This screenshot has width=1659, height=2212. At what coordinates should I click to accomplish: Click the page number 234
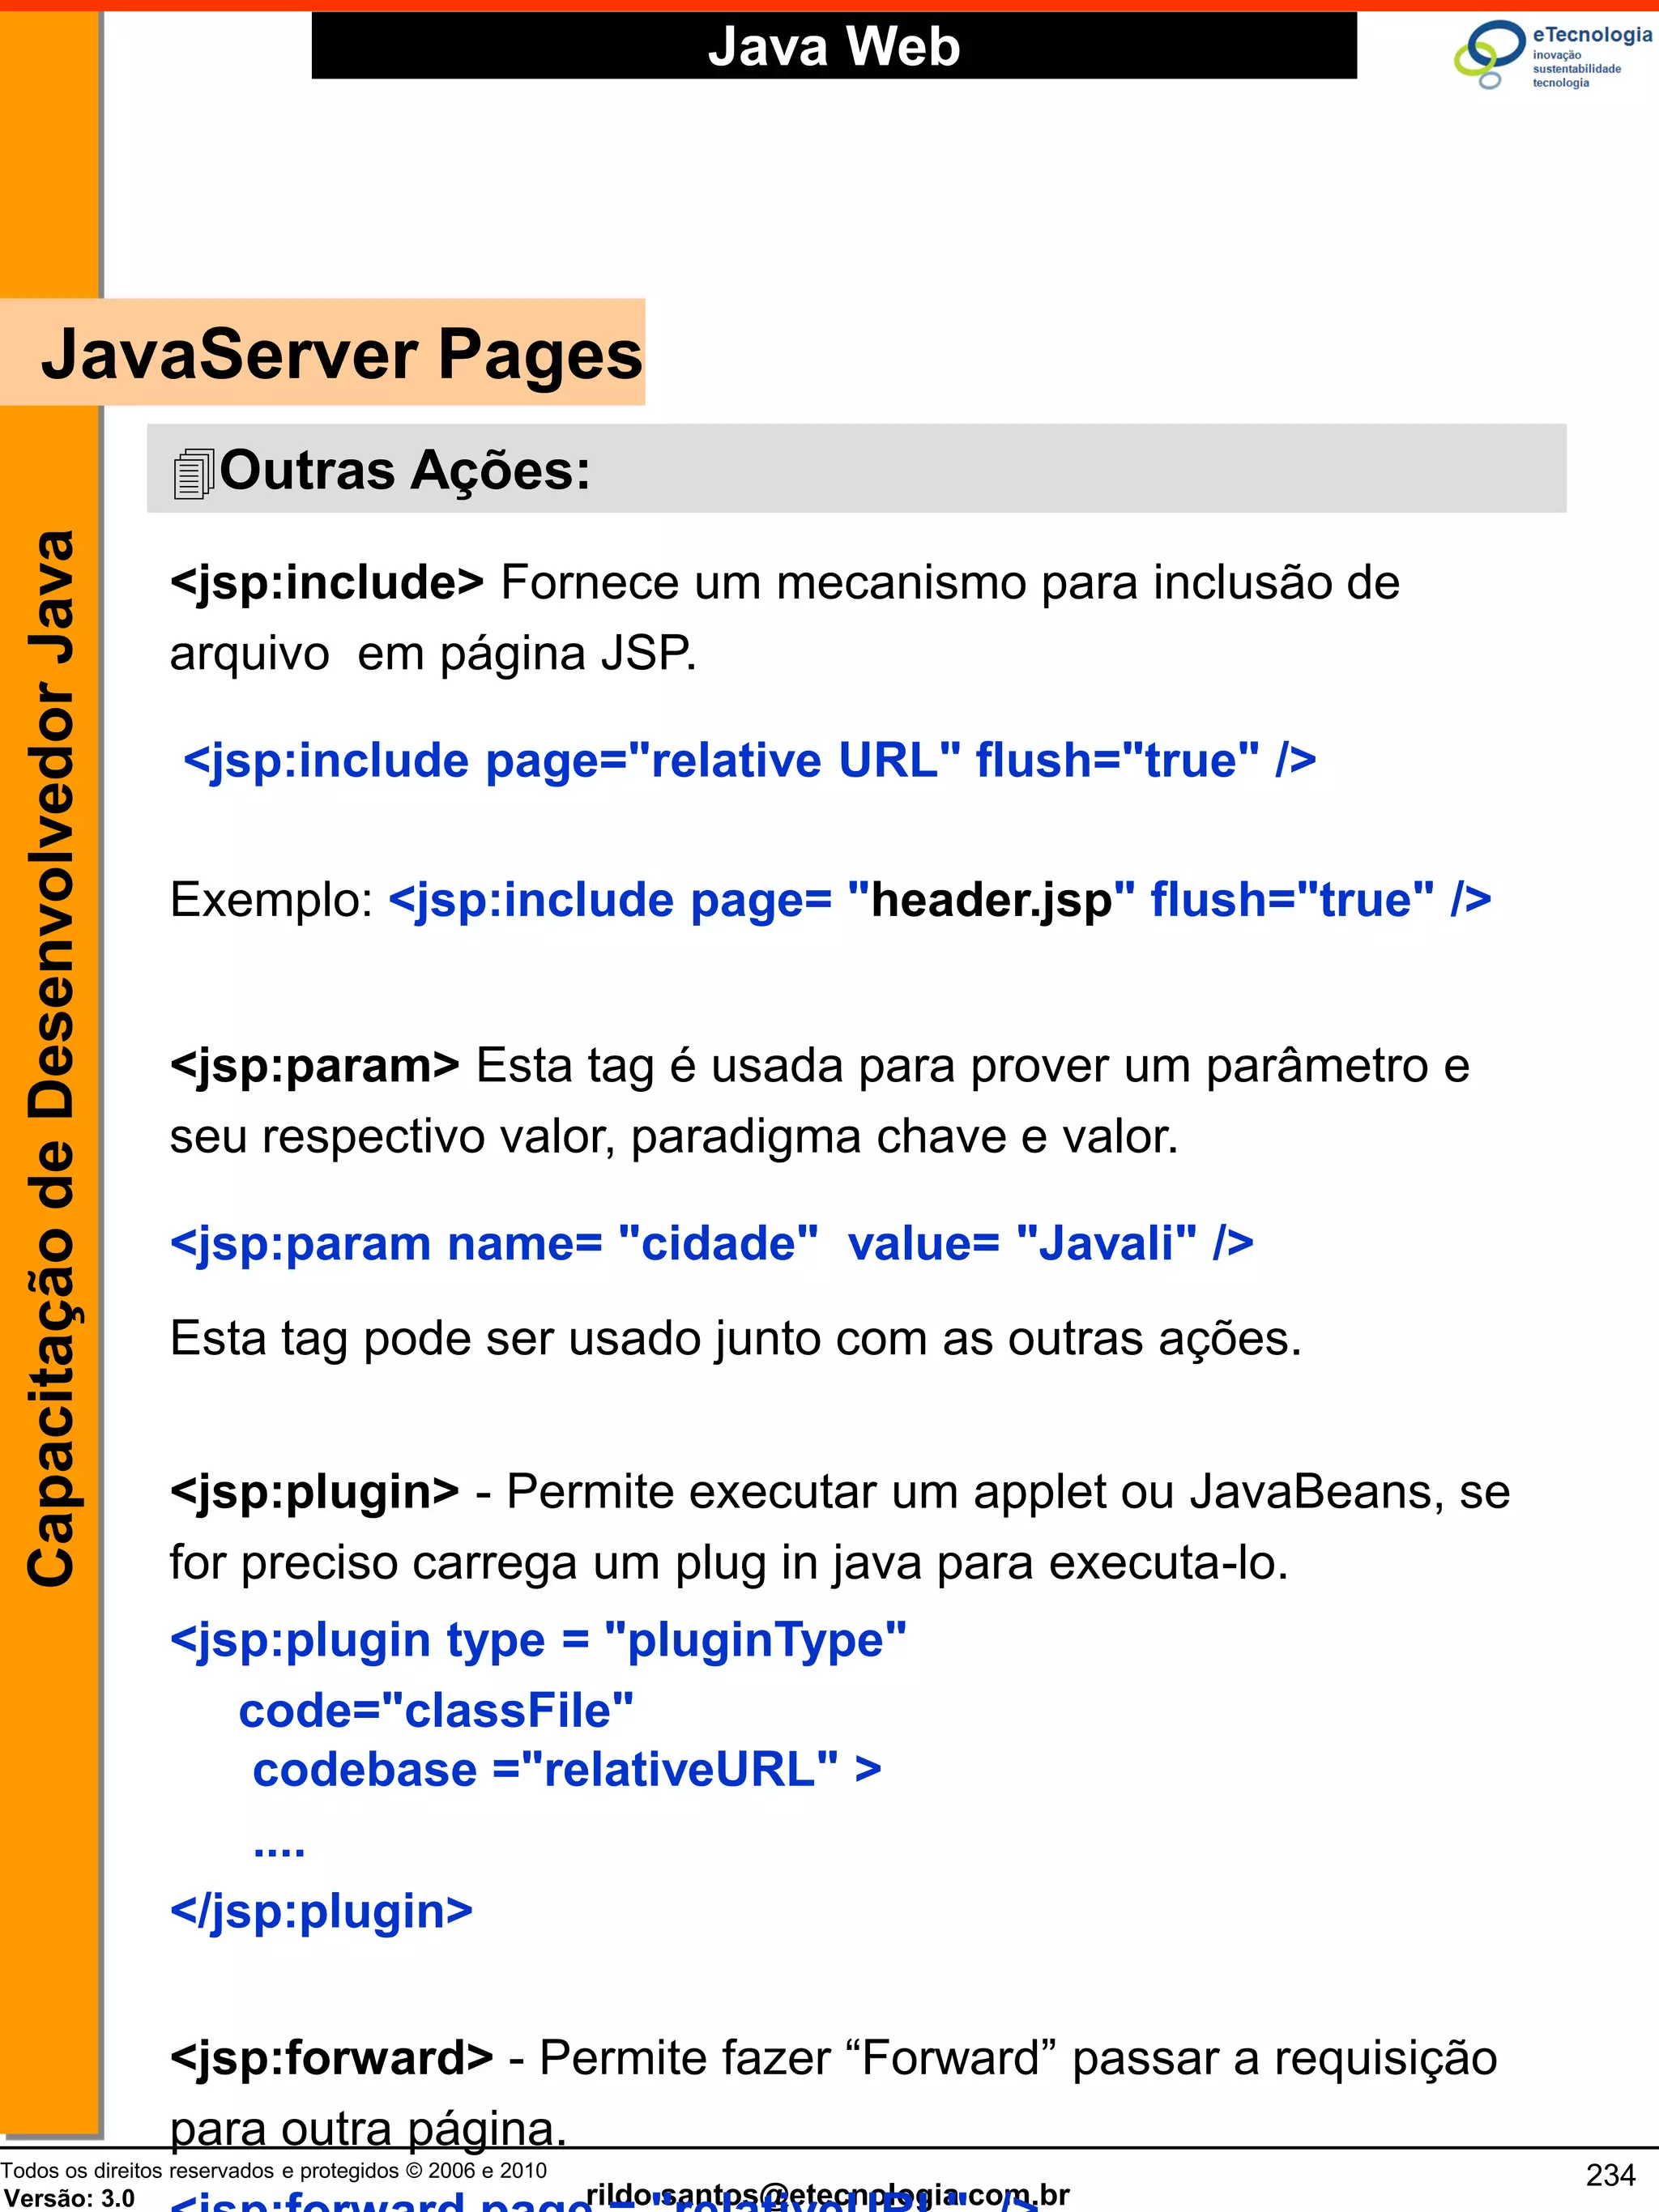pos(1611,2175)
